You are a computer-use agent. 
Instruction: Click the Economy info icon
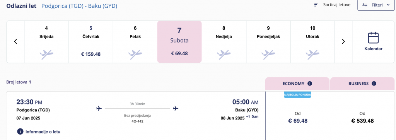(x=310, y=84)
